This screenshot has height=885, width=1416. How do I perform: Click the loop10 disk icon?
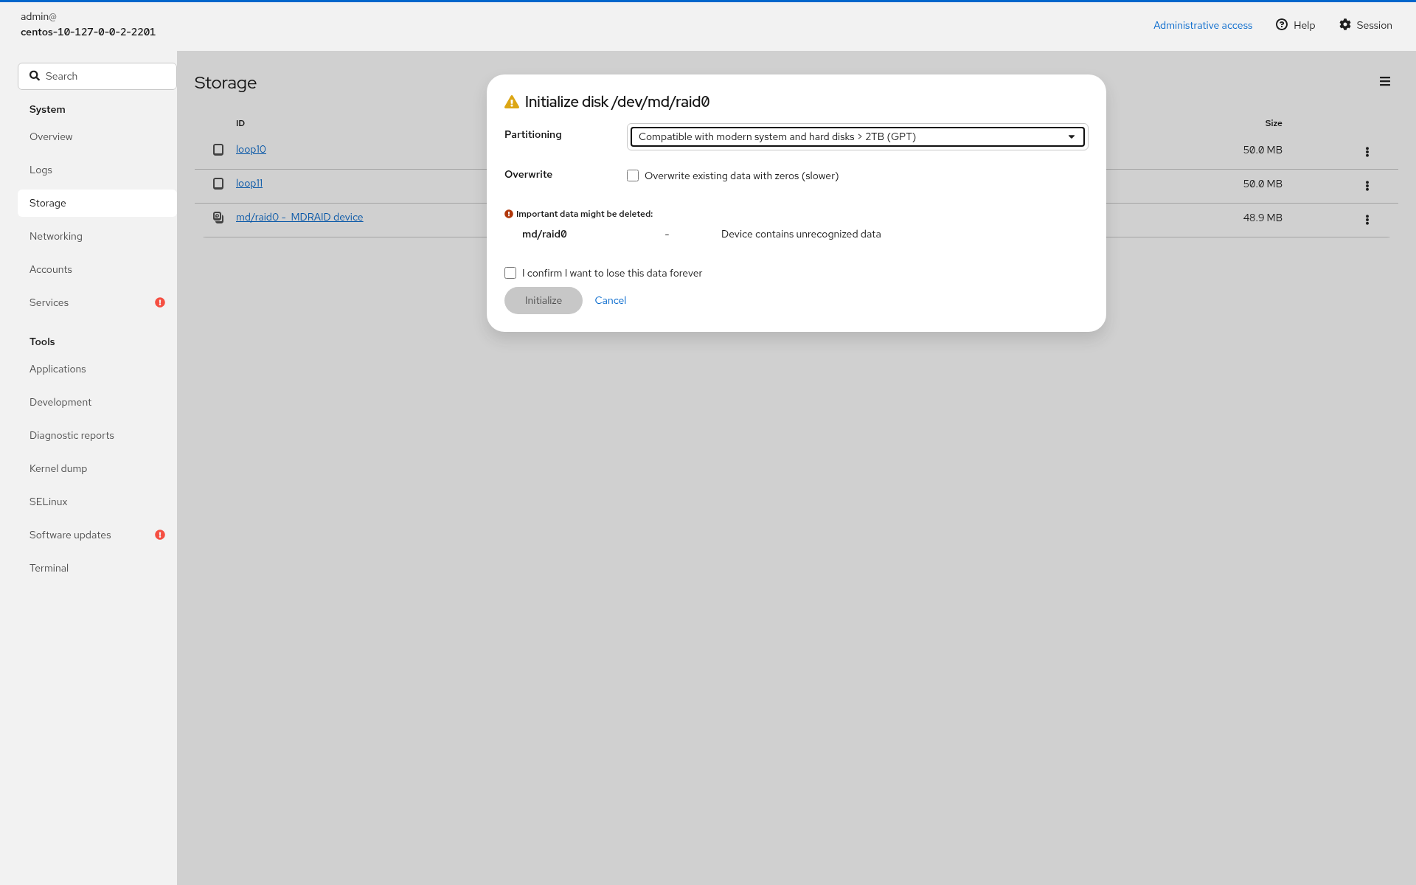coord(218,150)
